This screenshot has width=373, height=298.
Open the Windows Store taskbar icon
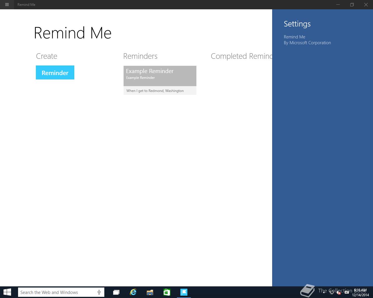[167, 292]
